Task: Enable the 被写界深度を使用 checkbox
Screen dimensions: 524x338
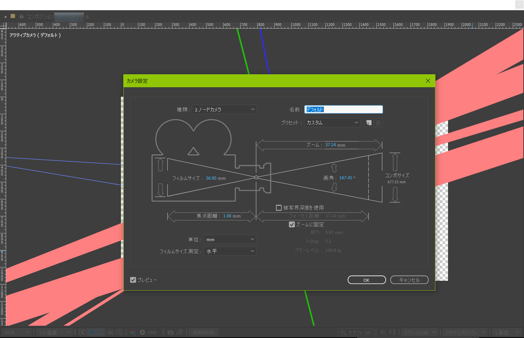Action: pos(279,208)
